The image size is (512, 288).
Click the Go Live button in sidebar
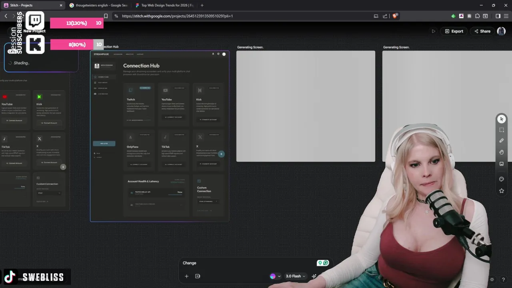pyautogui.click(x=104, y=143)
